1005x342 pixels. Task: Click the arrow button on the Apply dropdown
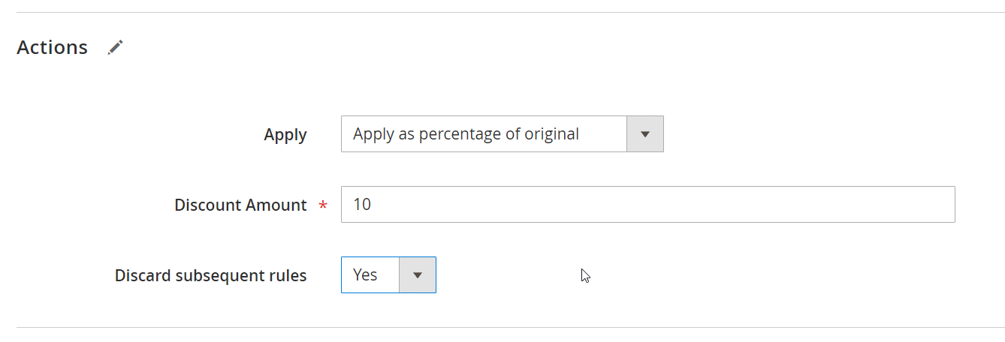point(644,134)
